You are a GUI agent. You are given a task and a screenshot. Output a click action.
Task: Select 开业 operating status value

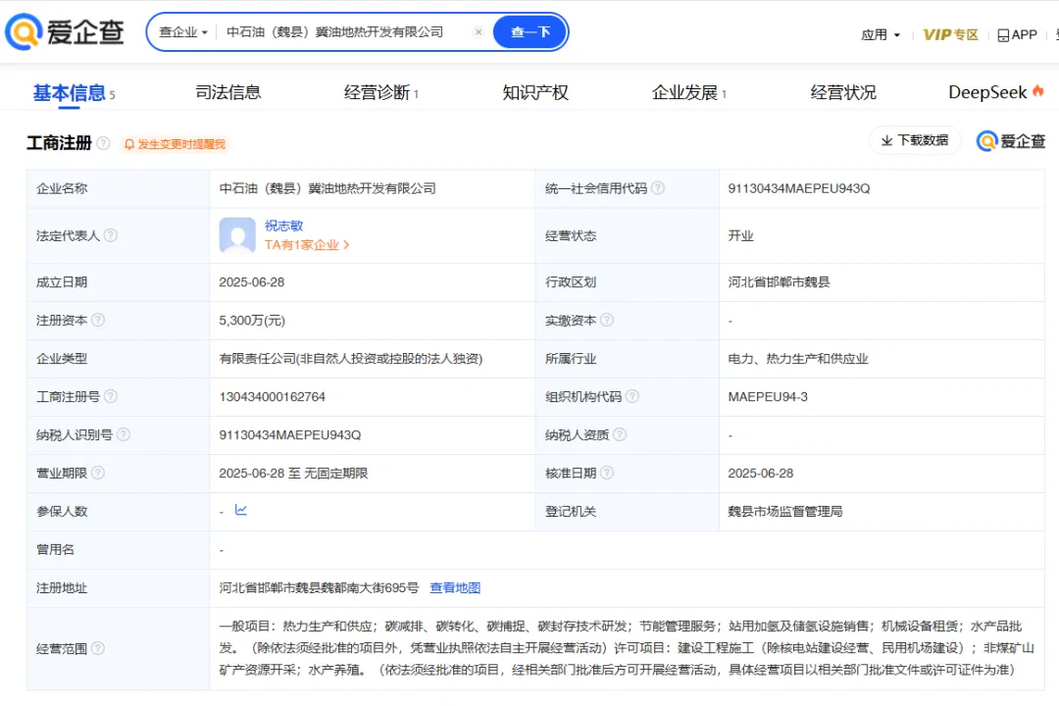(740, 235)
